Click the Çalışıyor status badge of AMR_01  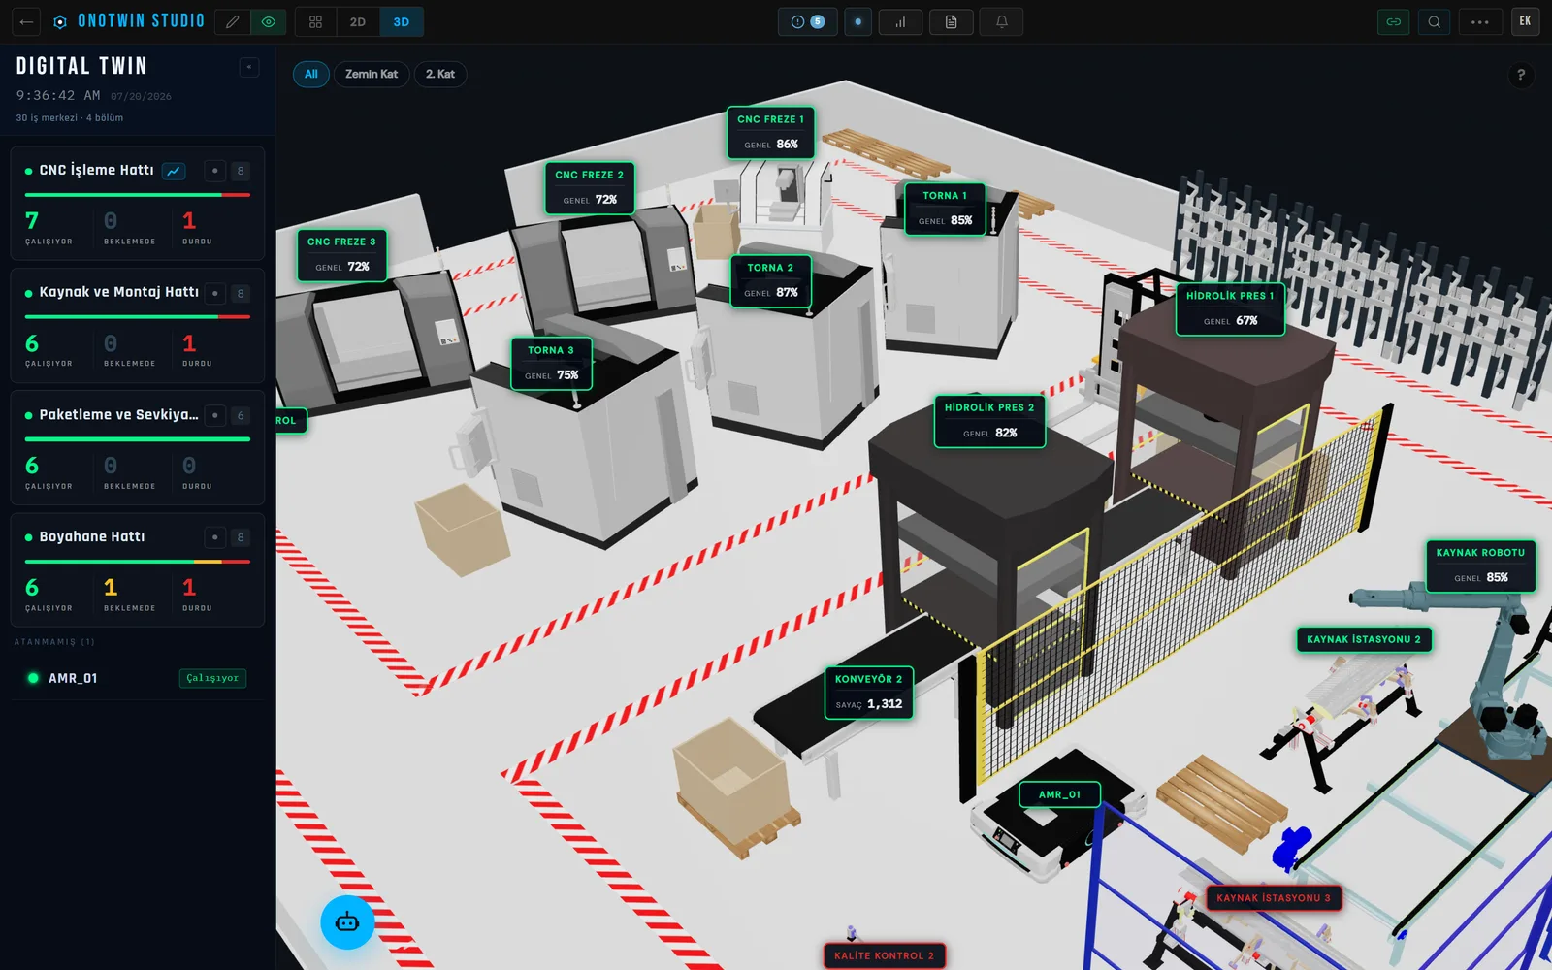coord(212,678)
